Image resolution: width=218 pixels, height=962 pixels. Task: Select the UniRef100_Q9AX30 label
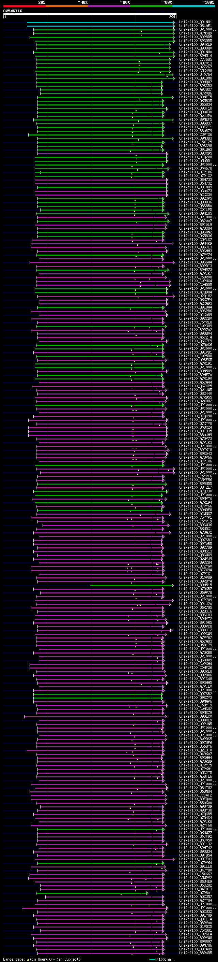196,112
